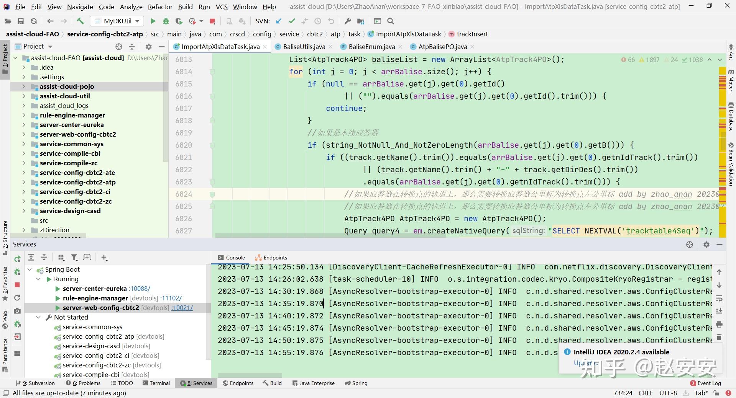Run MyDKUtil with the green Run icon
Viewport: 736px width, 398px height.
click(153, 21)
